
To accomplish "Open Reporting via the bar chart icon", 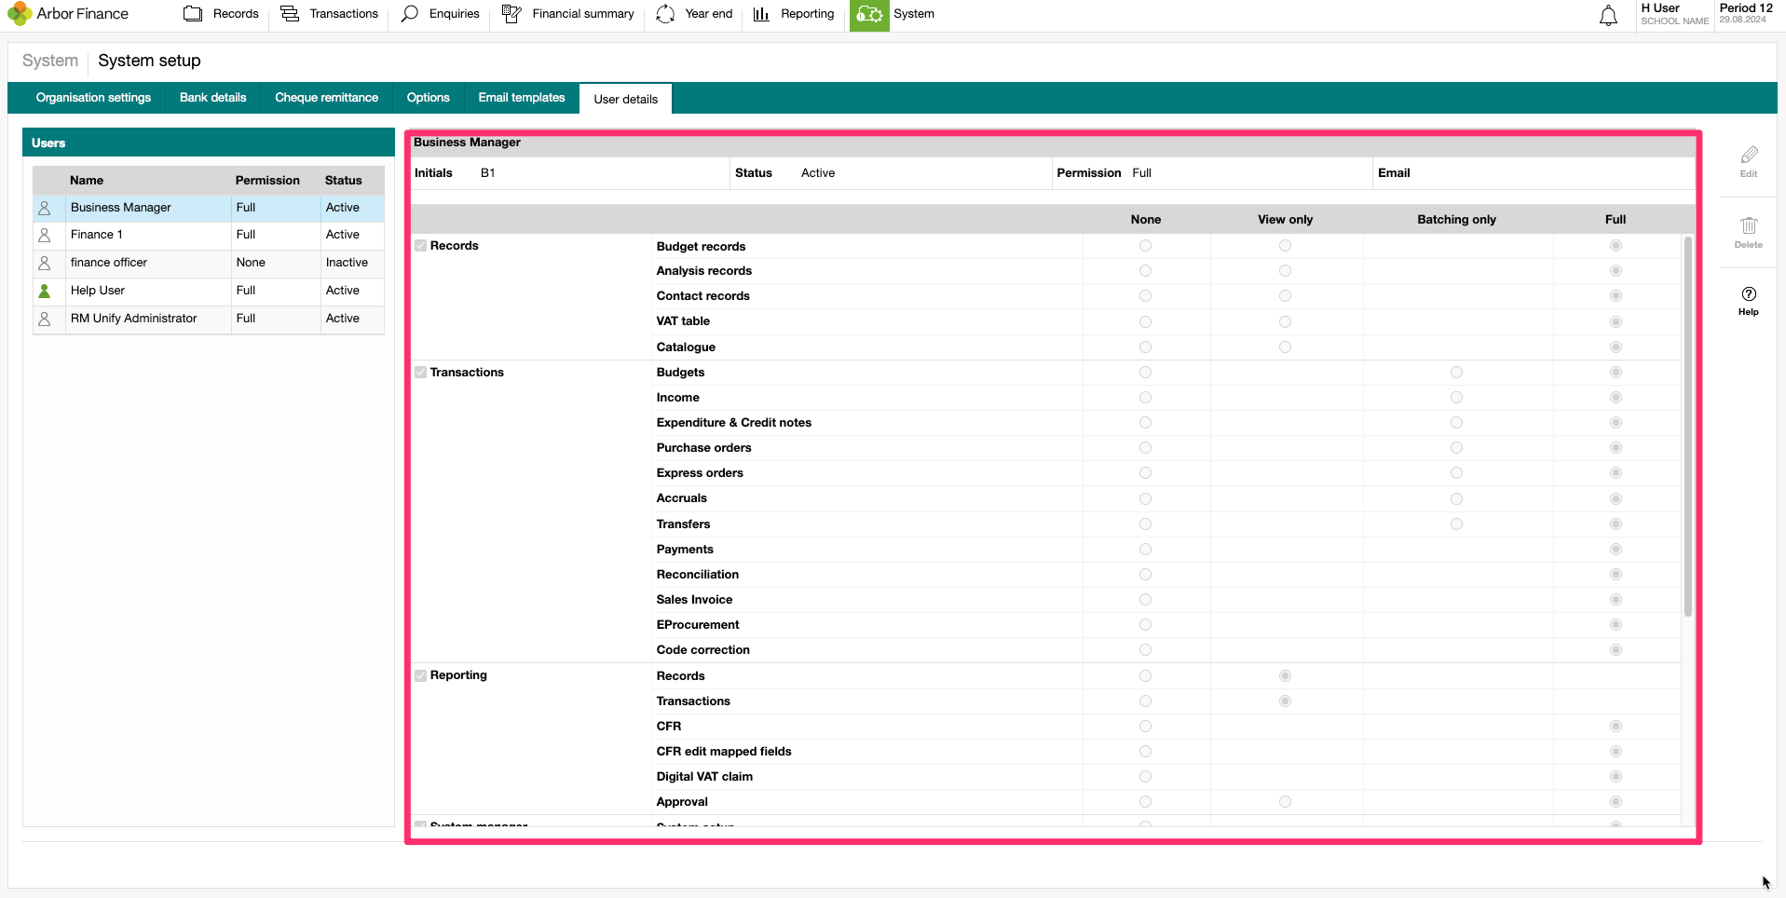I will point(761,13).
